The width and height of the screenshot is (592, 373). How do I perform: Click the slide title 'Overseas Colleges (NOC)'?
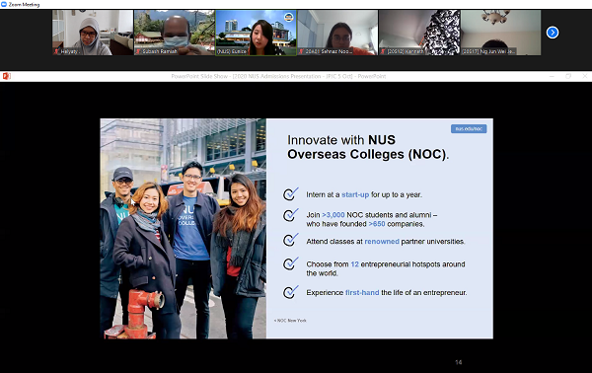[368, 154]
